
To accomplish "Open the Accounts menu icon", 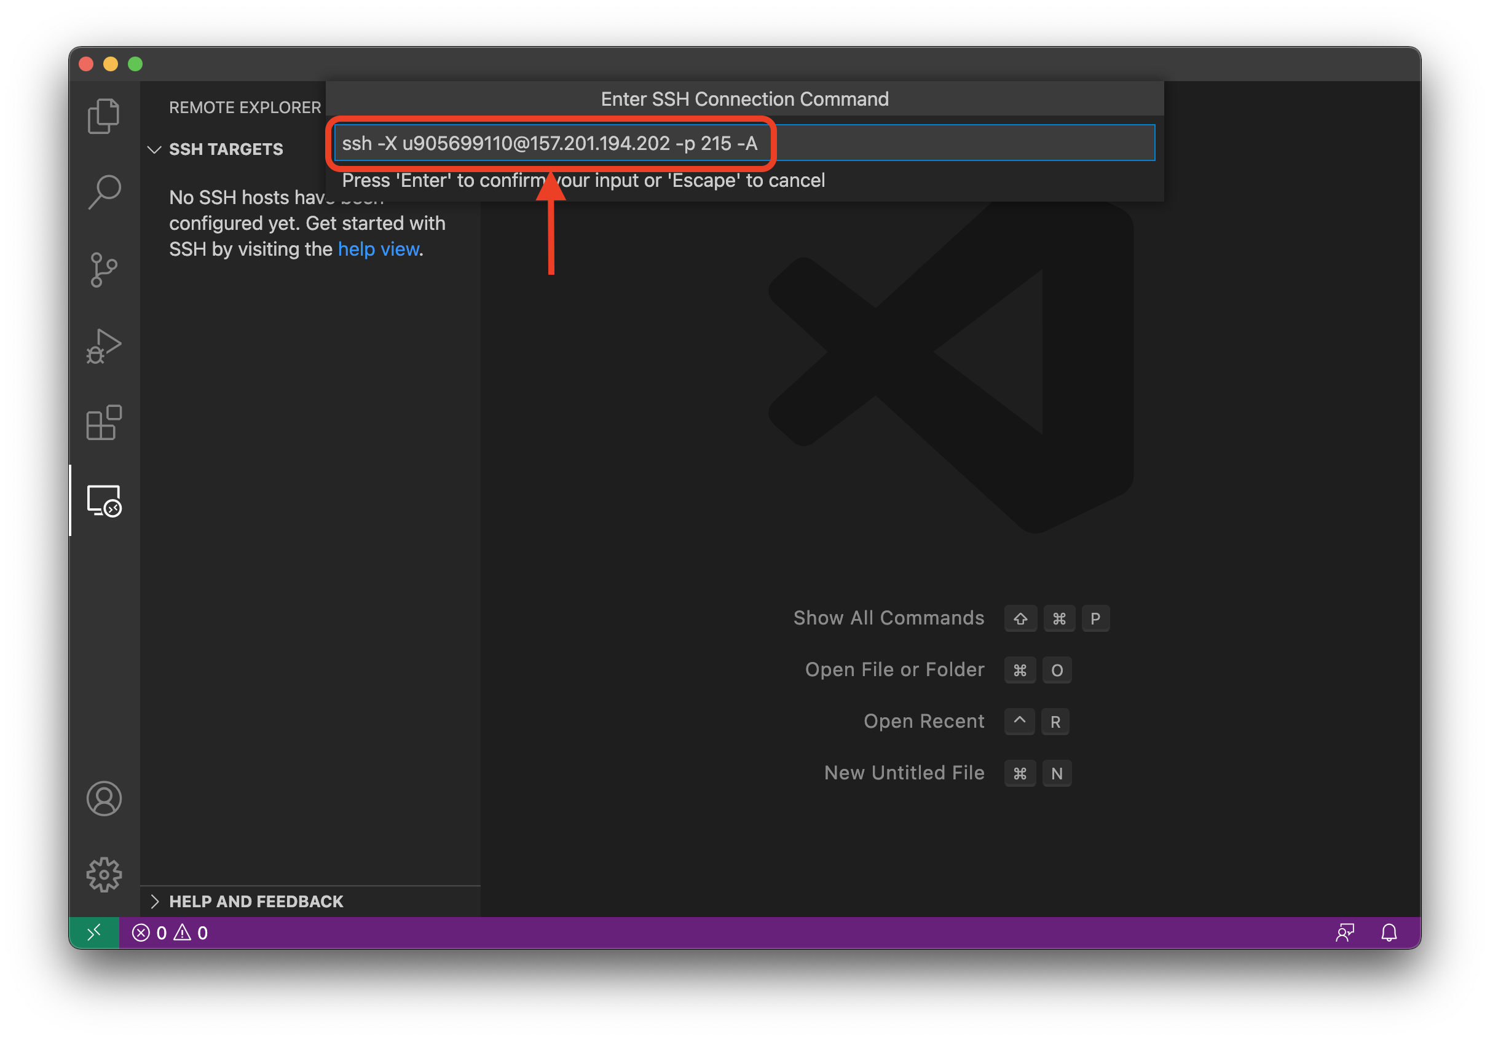I will [x=104, y=798].
